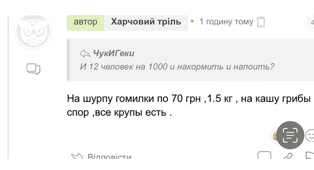Reply using the Відповісти link

(109, 157)
